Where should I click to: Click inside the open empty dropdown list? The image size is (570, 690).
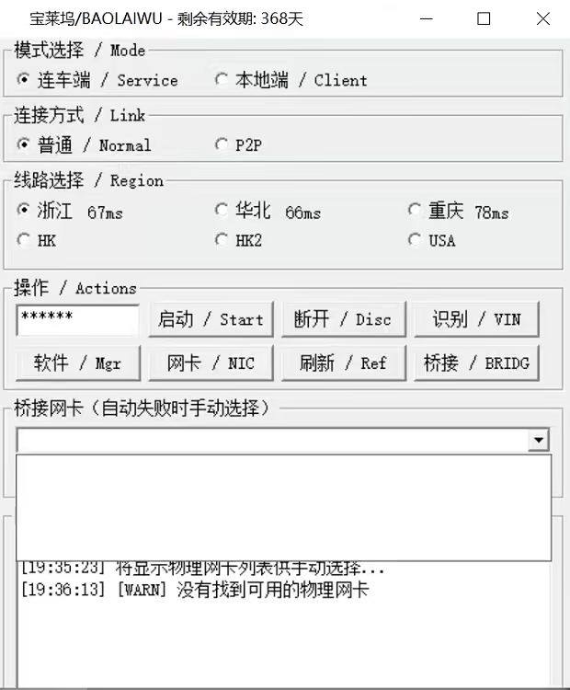pyautogui.click(x=284, y=507)
